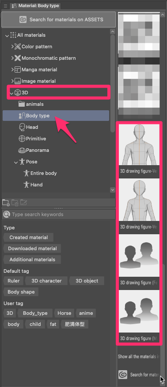The image size is (167, 387).
Task: Click the Color pattern icon
Action: point(18,46)
